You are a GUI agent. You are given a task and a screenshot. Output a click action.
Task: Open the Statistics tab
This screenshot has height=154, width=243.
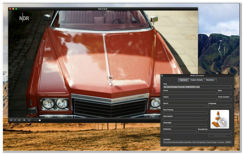coord(210,80)
